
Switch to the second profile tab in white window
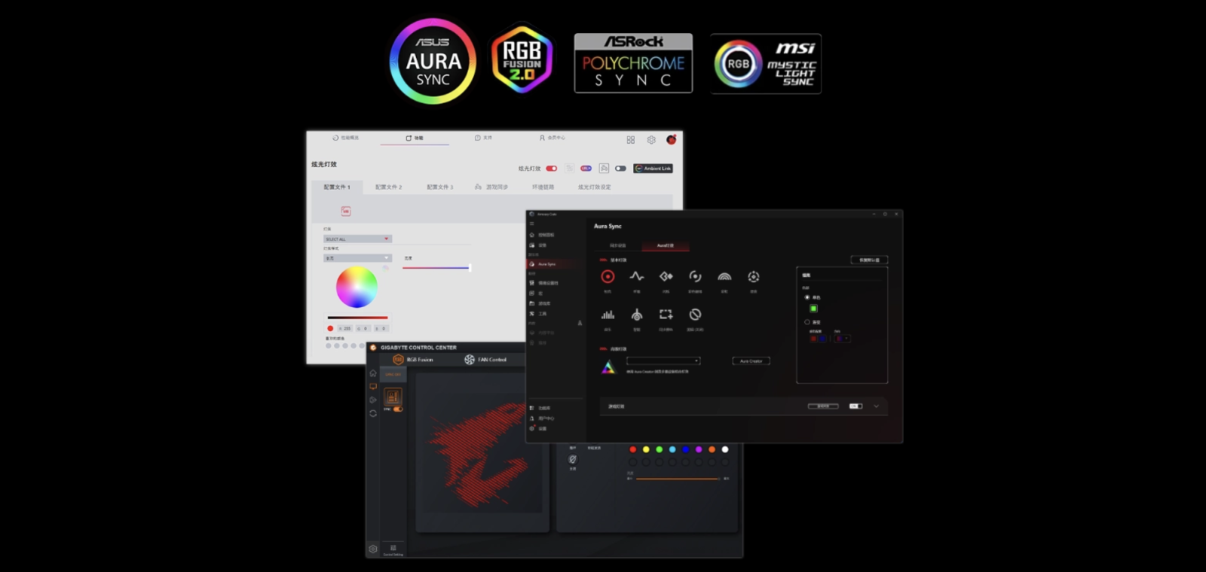[389, 187]
